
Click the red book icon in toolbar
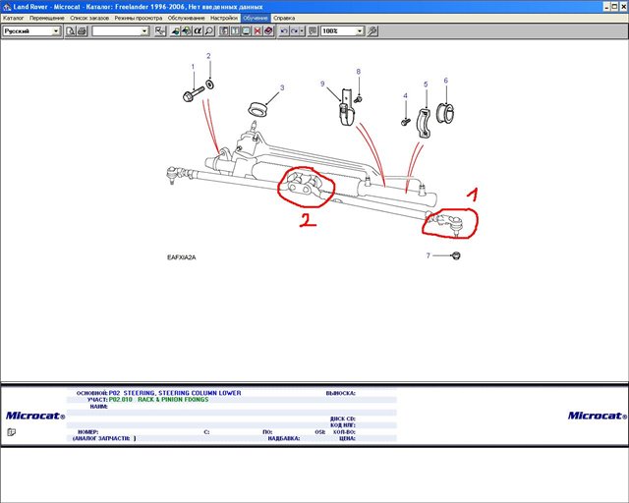pyautogui.click(x=268, y=30)
